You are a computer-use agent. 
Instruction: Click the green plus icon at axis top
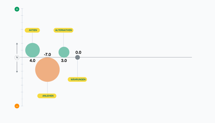17,9
